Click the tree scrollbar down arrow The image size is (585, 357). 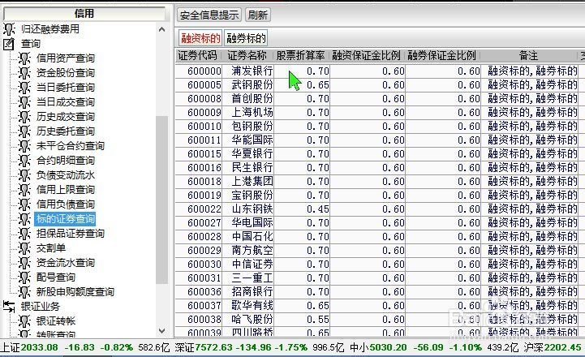161,330
